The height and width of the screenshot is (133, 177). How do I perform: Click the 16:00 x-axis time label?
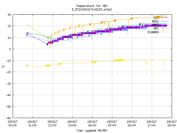(x=132, y=125)
